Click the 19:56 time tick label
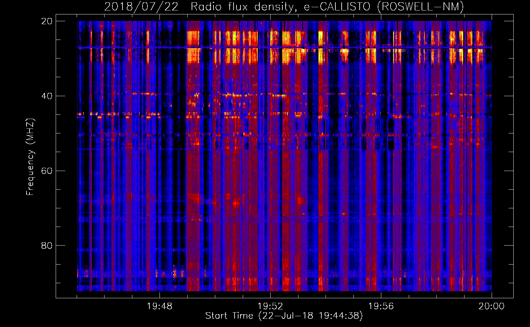 (x=381, y=306)
